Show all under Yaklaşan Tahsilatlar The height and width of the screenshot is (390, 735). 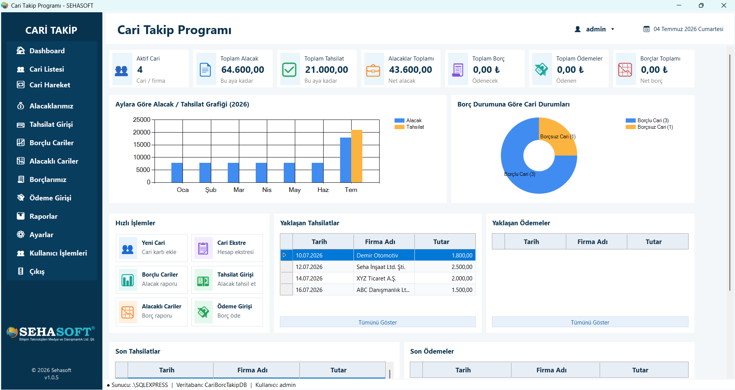pyautogui.click(x=378, y=322)
